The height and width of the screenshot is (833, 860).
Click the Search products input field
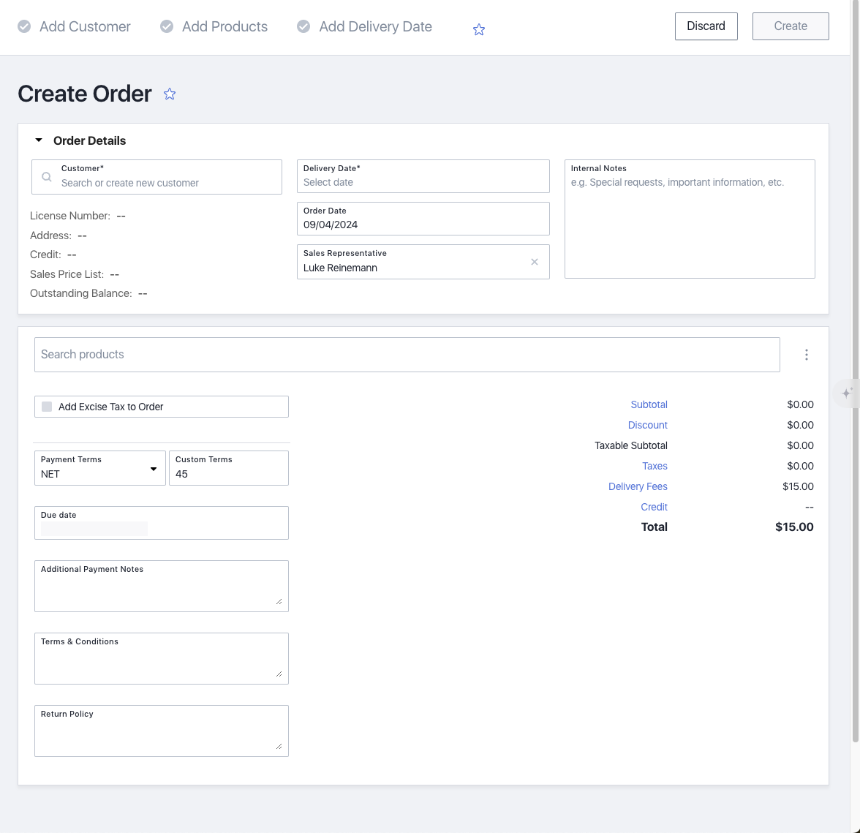407,355
